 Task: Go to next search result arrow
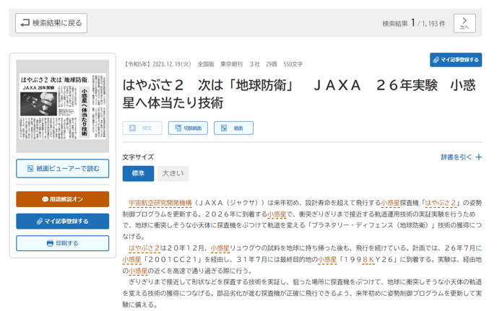click(464, 23)
